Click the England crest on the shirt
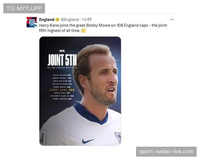The image size is (200, 160). [x=118, y=137]
